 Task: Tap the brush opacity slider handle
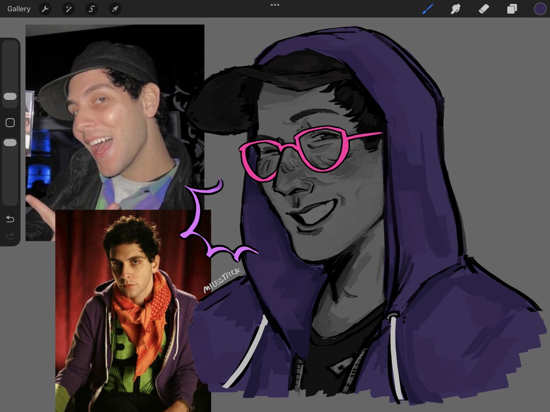(x=10, y=143)
